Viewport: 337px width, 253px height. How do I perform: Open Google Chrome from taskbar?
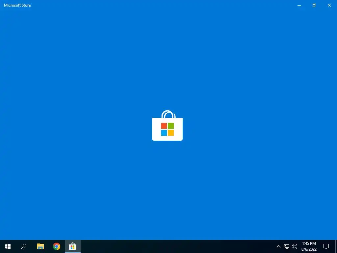pyautogui.click(x=57, y=246)
